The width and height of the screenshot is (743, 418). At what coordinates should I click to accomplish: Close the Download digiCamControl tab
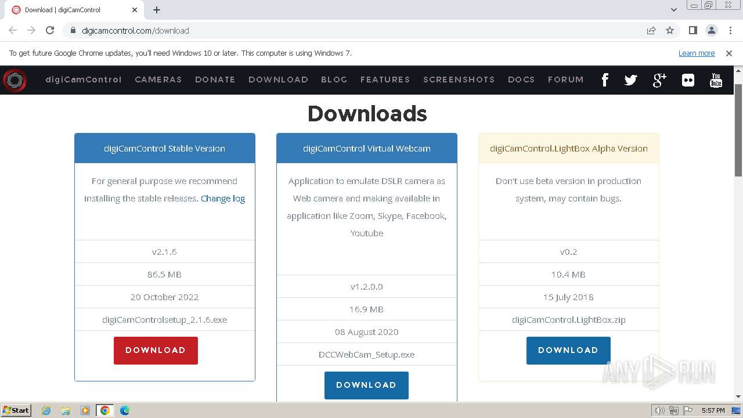135,10
